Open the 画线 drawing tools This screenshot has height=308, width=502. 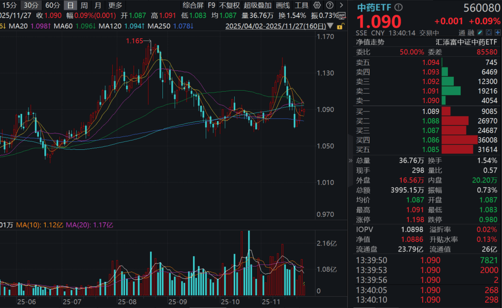click(x=283, y=5)
